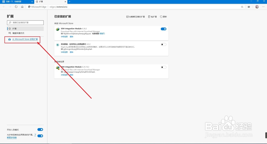Click the Night Eye extension icon
The height and width of the screenshot is (144, 267).
(58, 45)
